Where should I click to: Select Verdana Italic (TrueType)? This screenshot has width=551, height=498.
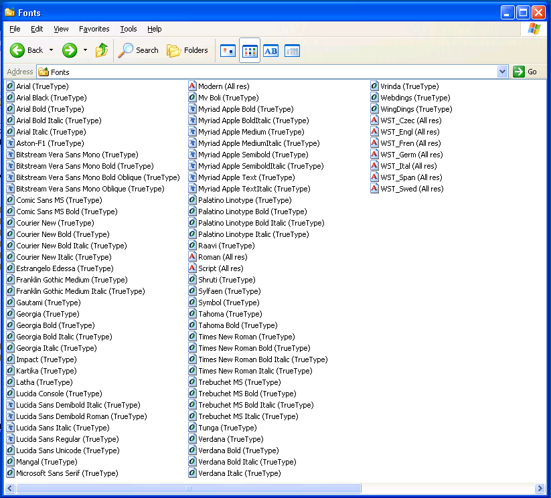tap(239, 473)
